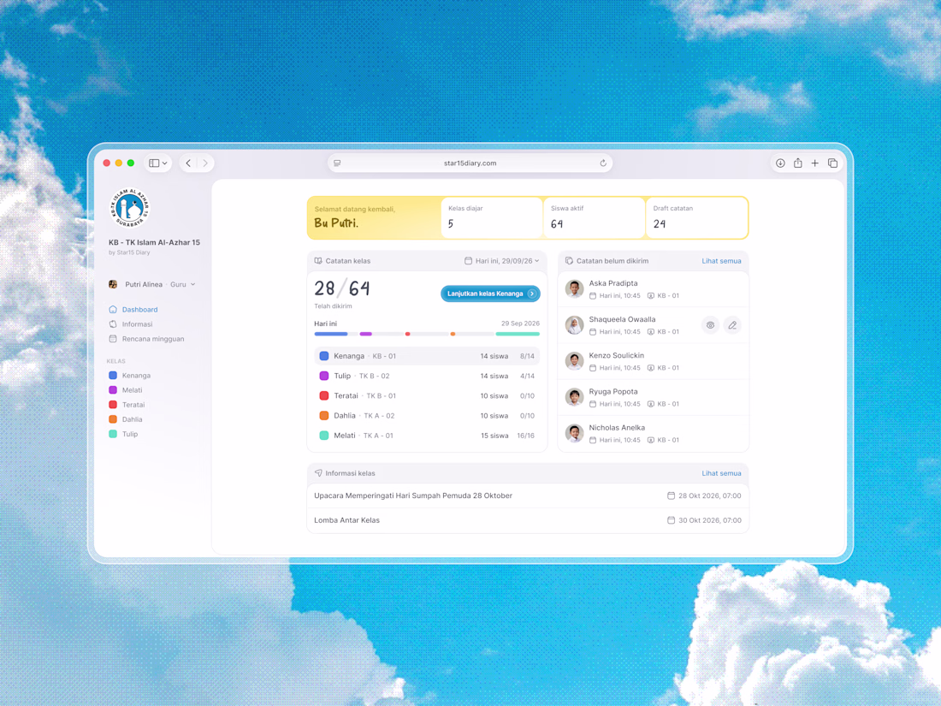Click Aska Pradipta's avatar photo
Screen dimensions: 941x706
click(574, 288)
